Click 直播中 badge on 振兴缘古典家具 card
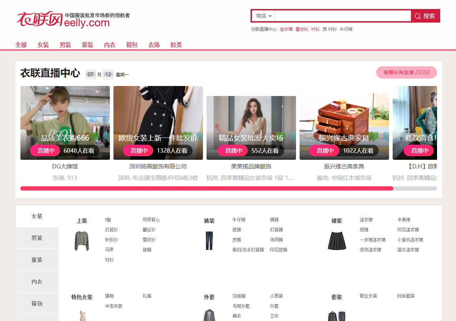Viewport: 456px width, 321px height. [324, 150]
